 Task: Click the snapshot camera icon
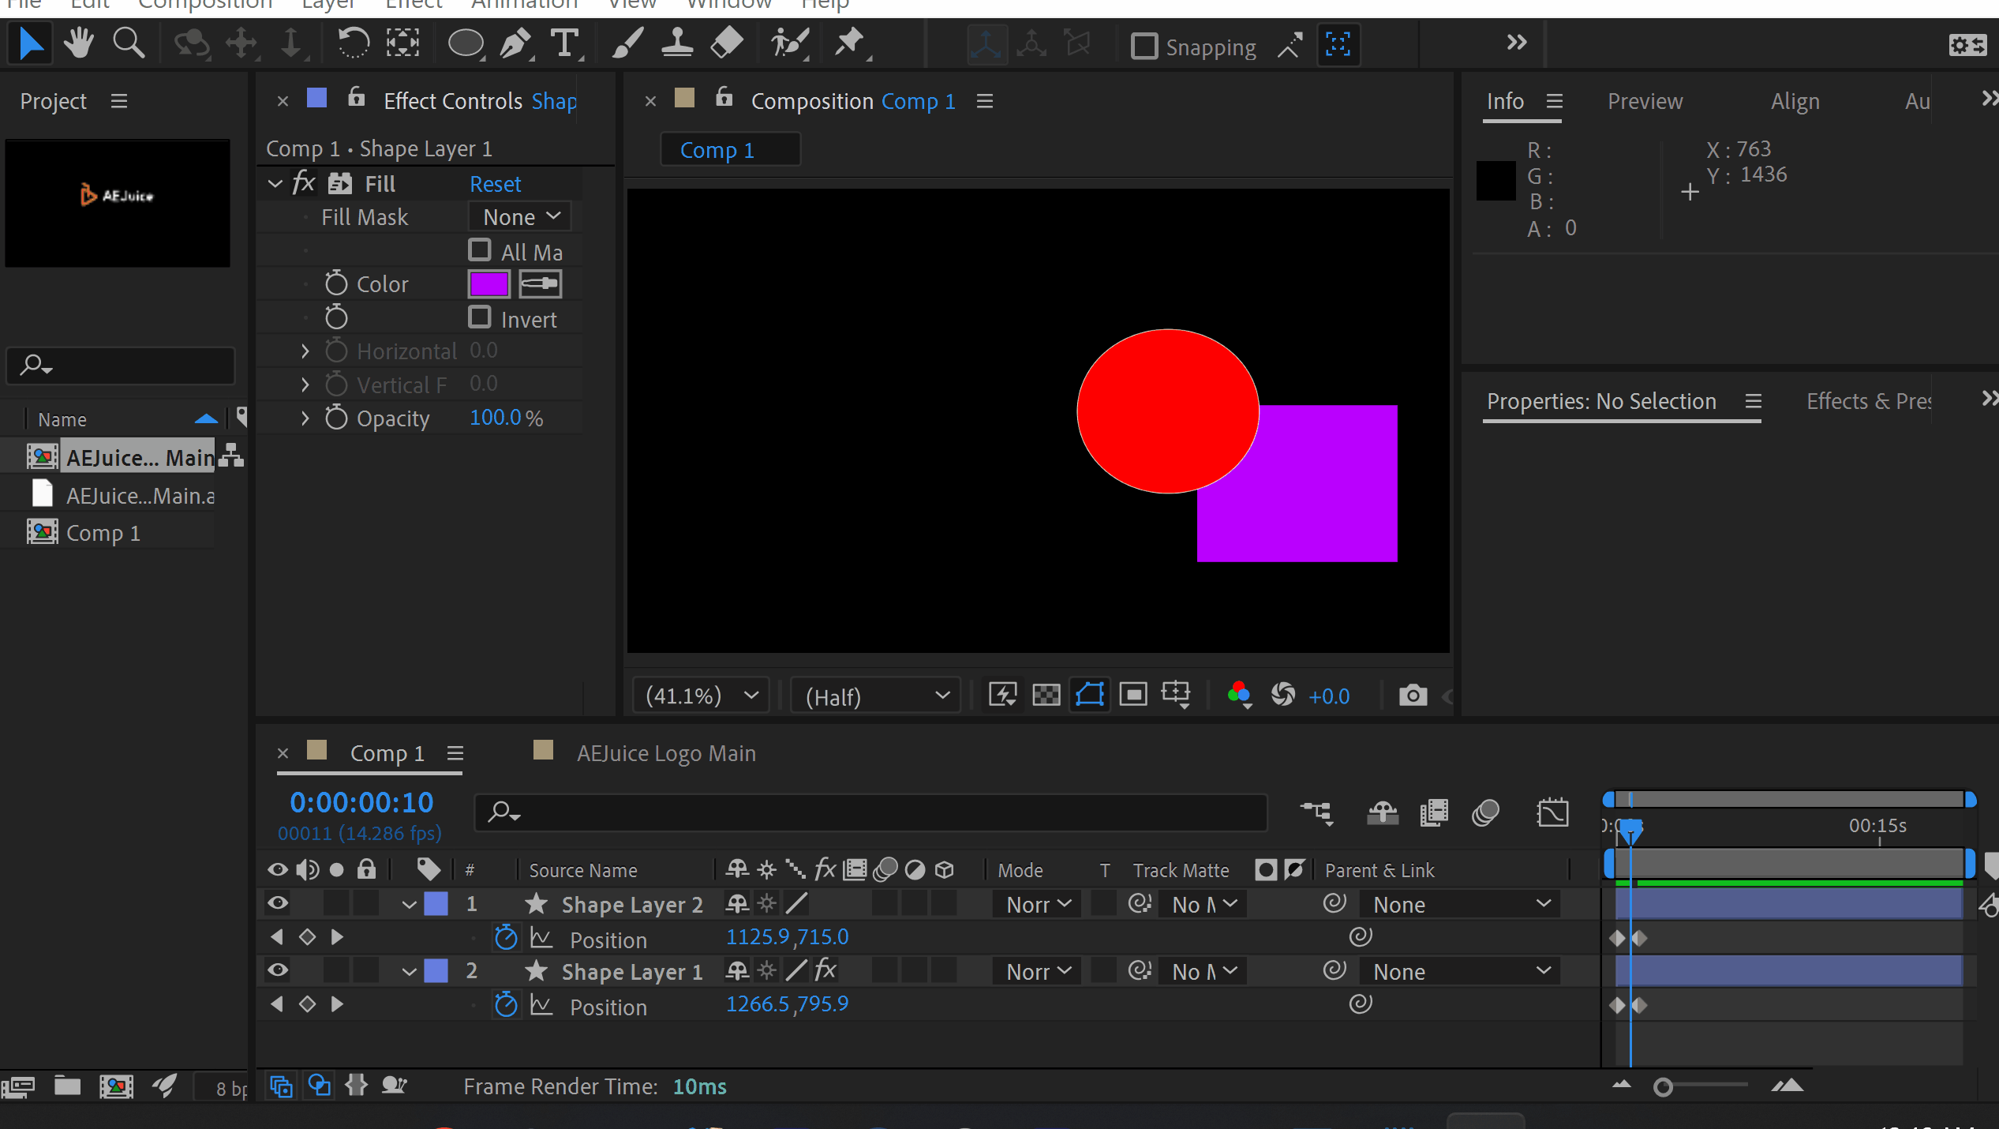coord(1412,696)
